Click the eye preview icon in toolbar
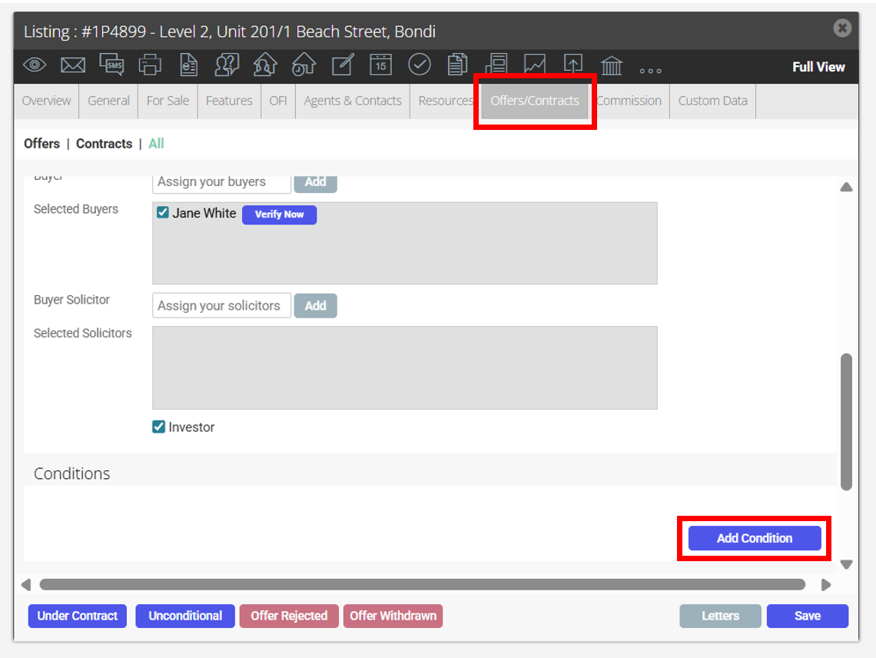The width and height of the screenshot is (876, 658). pos(35,65)
